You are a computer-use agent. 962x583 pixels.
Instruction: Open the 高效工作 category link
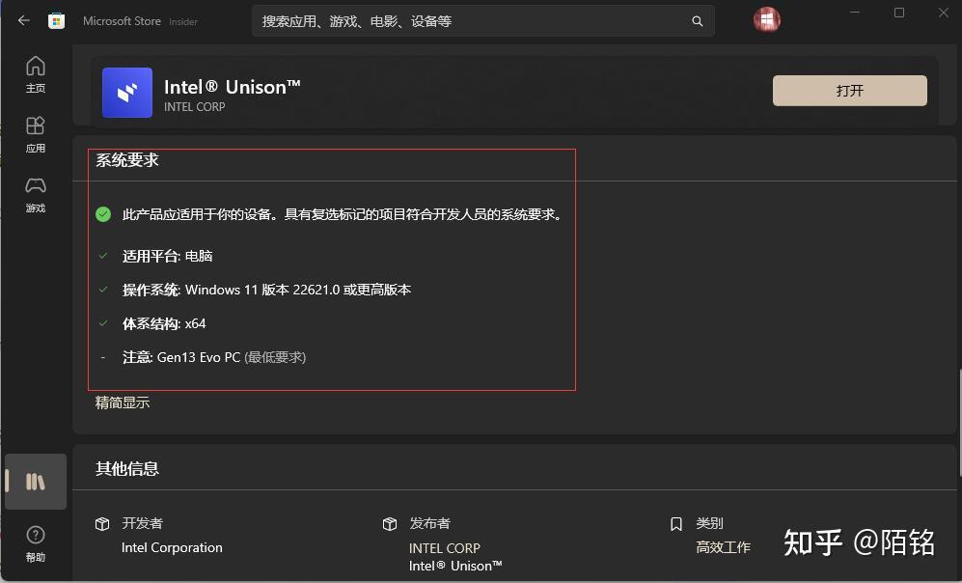724,547
